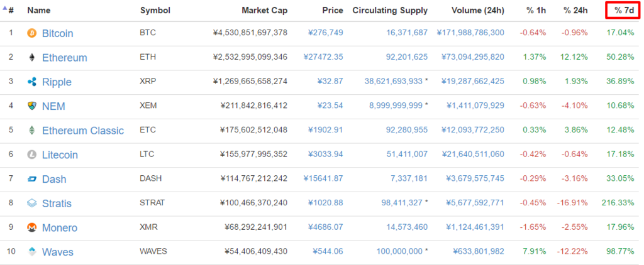Sort by Symbol column header
This screenshot has height=265, width=644.
155,11
